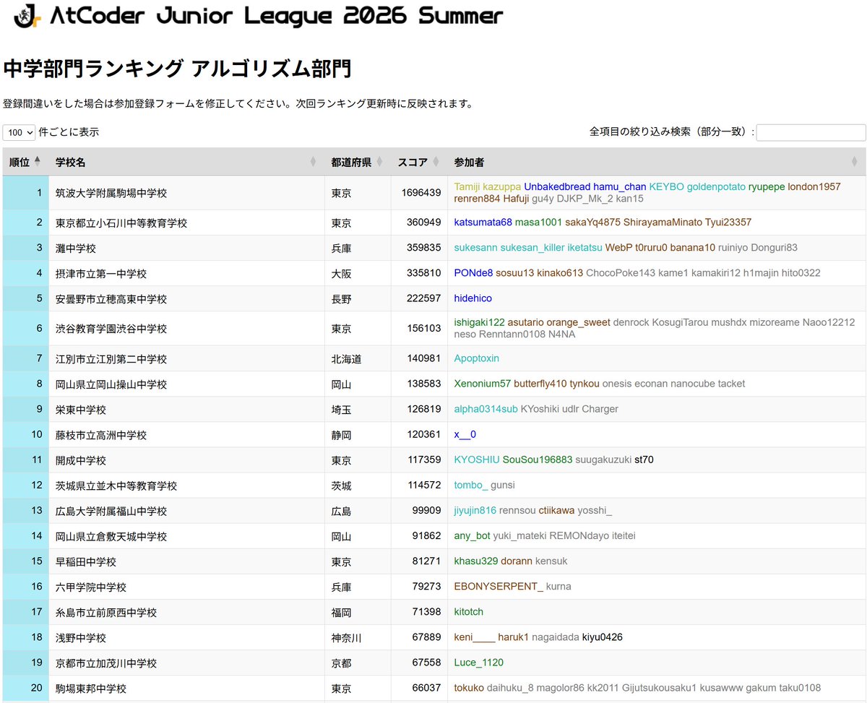Select school name 藤枝市立高洲中学校
867x703 pixels.
pyautogui.click(x=101, y=435)
